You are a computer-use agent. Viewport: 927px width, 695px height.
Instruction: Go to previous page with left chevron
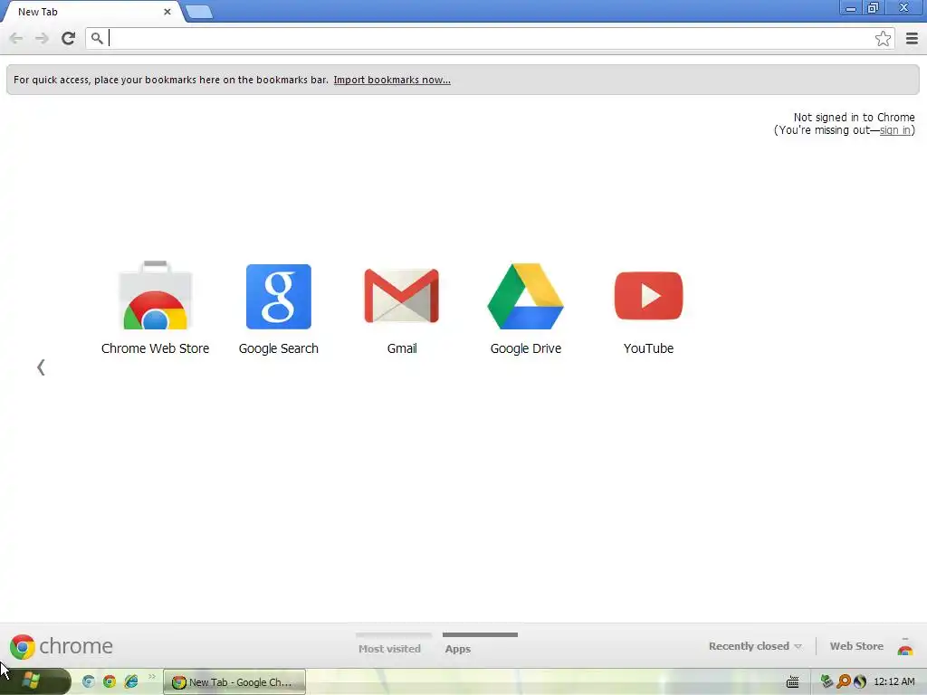41,367
